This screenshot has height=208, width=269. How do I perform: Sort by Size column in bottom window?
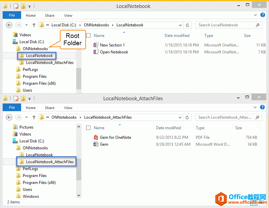pyautogui.click(x=238, y=128)
